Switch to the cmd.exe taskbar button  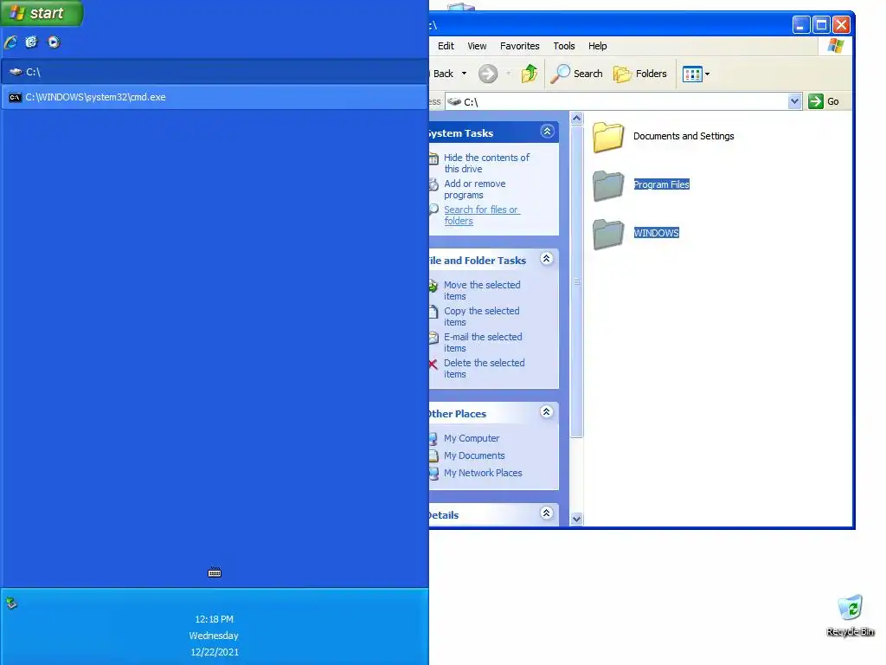[x=215, y=97]
